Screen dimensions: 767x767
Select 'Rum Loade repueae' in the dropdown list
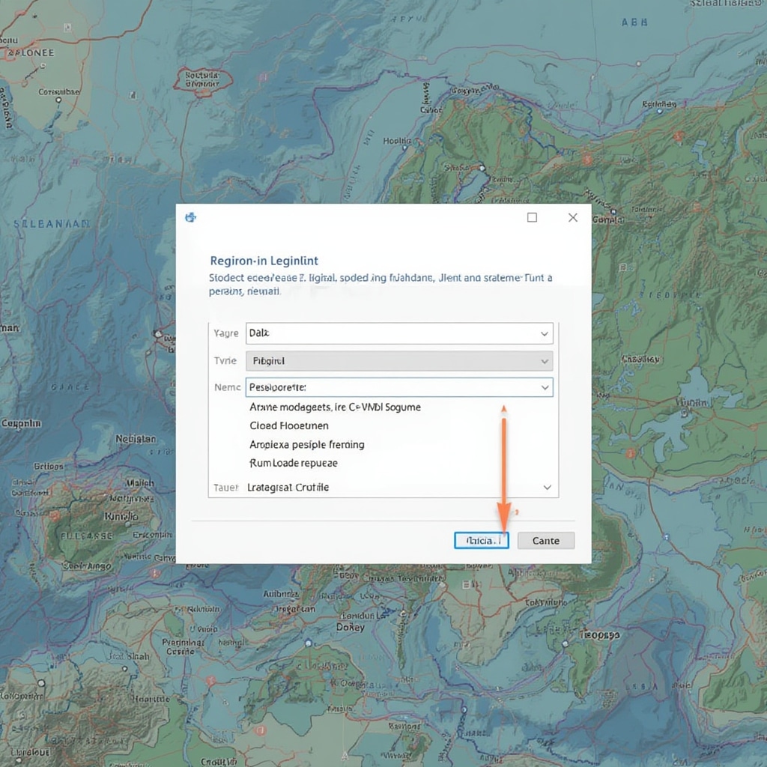click(x=293, y=463)
